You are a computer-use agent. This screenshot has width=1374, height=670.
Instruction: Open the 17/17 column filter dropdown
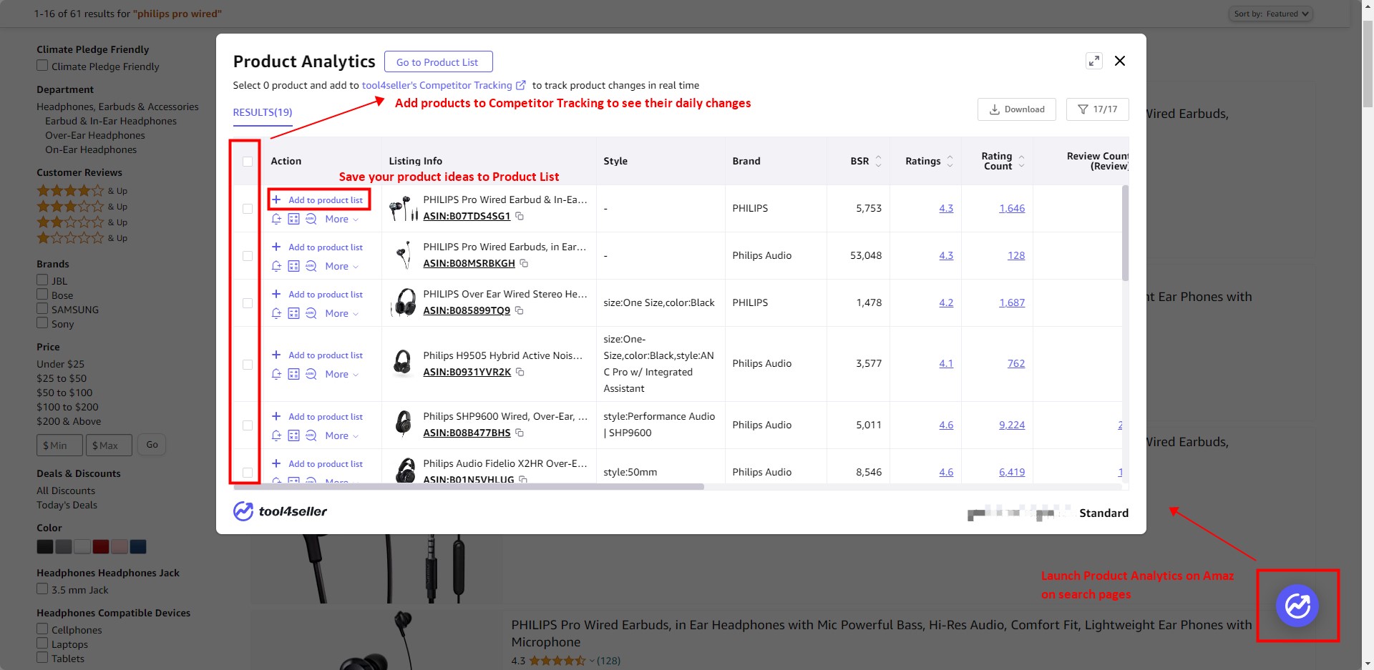(x=1097, y=109)
